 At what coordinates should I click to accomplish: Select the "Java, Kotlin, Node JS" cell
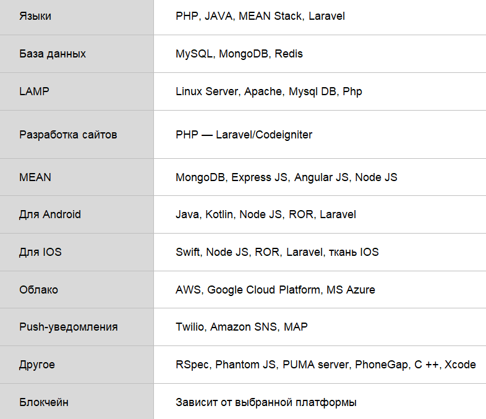265,214
